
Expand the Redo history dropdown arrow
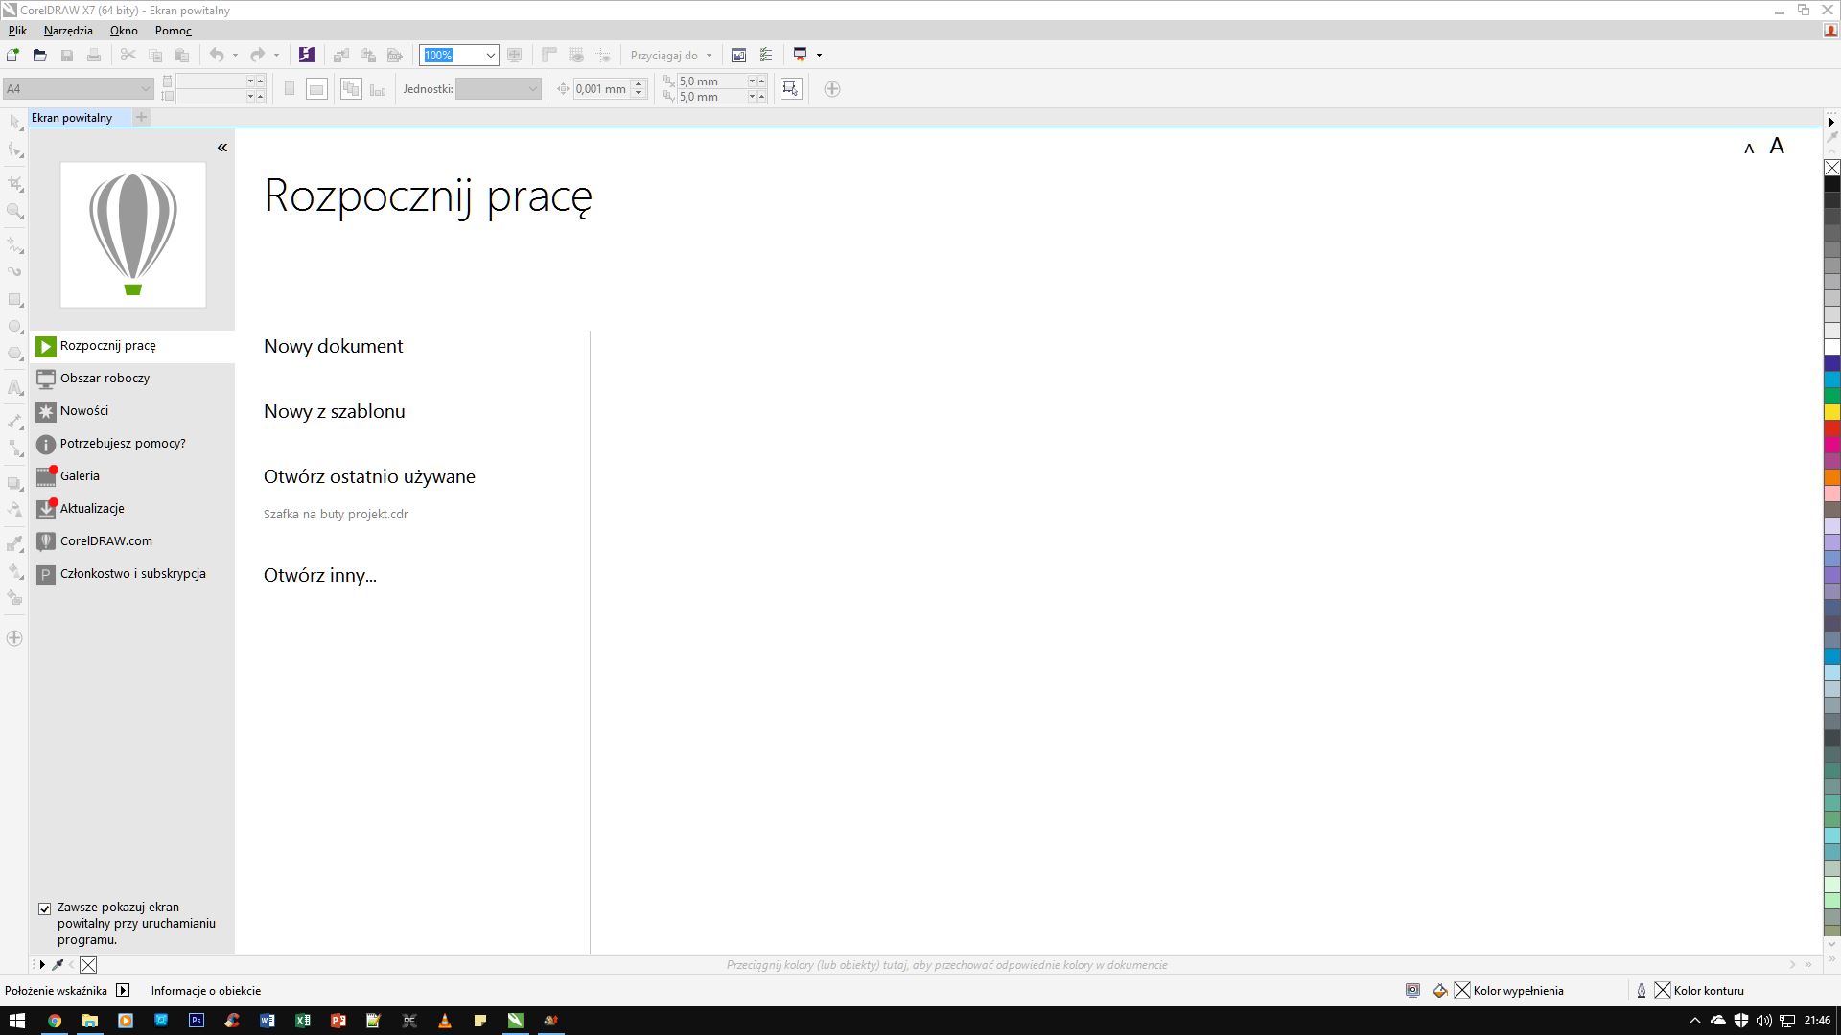coord(276,55)
